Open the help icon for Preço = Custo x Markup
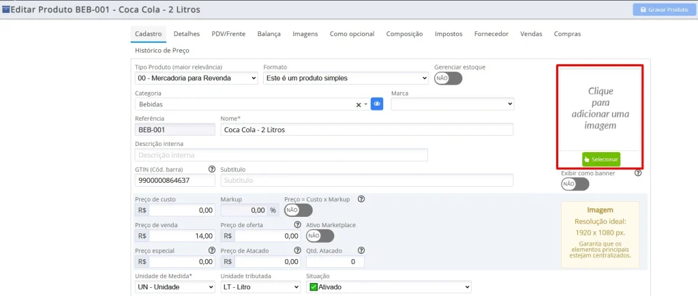The width and height of the screenshot is (698, 296). (361, 199)
